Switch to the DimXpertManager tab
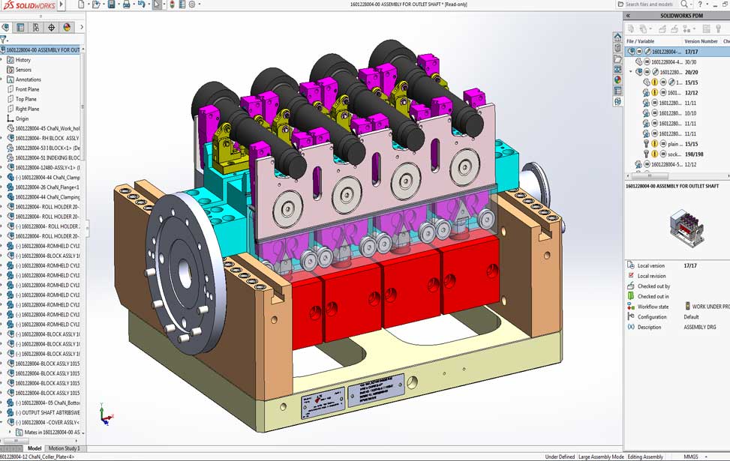Screen dimensions: 730x461 tap(51, 28)
